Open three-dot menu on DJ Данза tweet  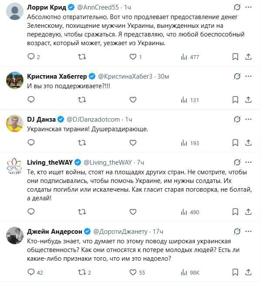249,119
